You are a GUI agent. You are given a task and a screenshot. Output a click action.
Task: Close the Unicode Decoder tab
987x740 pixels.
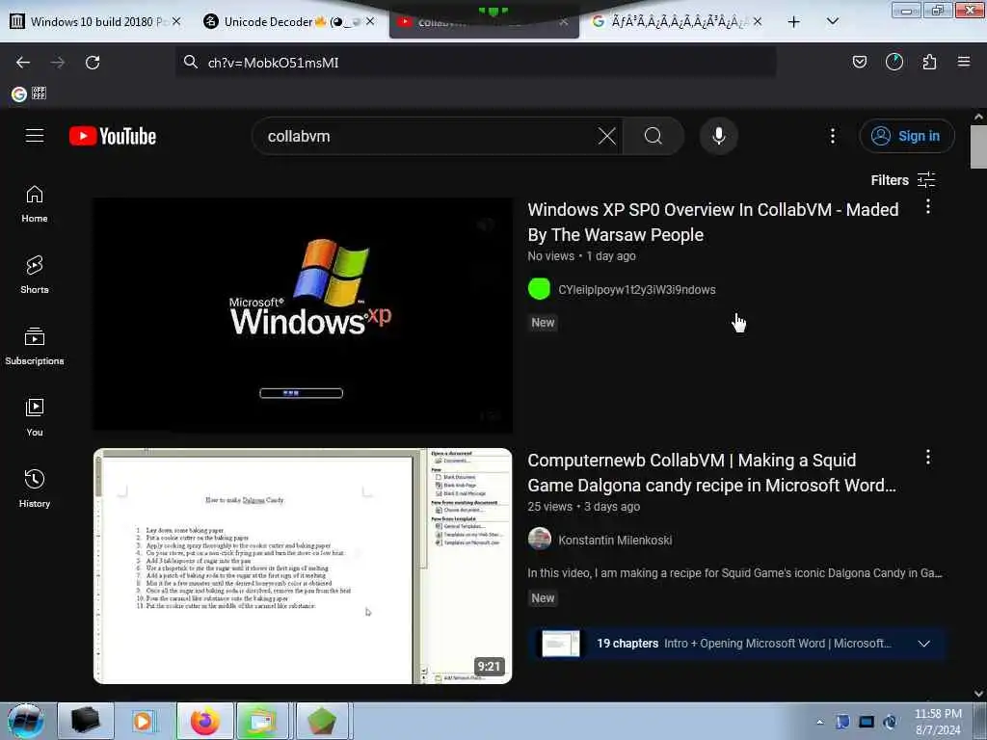(x=370, y=21)
